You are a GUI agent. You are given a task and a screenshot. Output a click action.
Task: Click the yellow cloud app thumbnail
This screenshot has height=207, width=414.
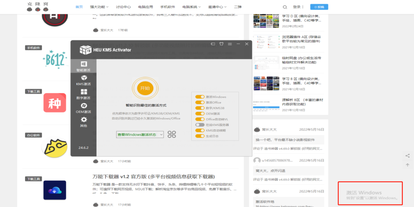tap(55, 148)
